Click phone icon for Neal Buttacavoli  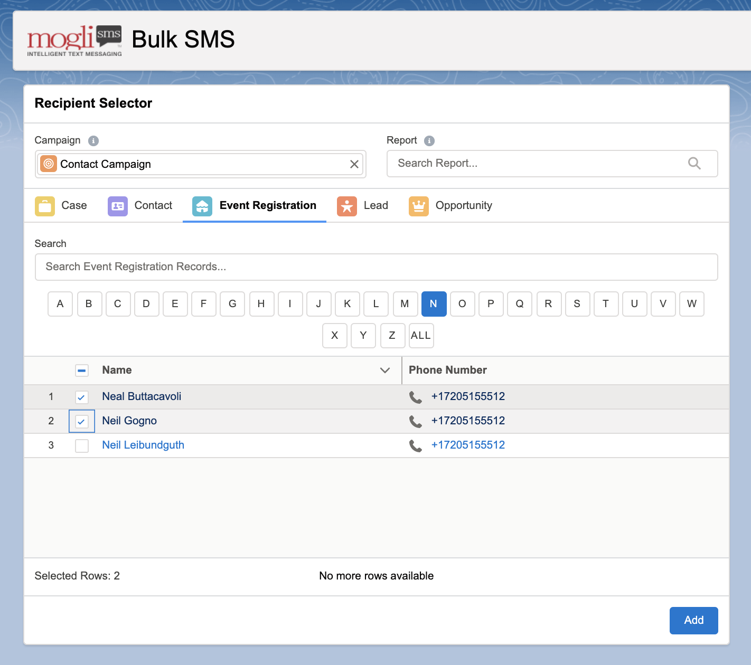(x=416, y=397)
